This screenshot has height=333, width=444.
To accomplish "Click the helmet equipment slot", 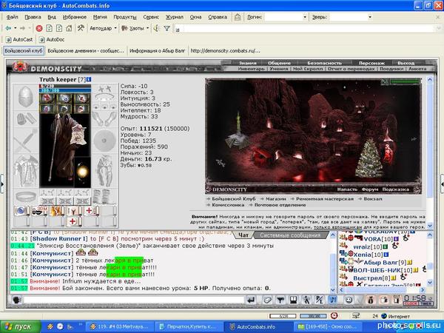I will (x=26, y=97).
